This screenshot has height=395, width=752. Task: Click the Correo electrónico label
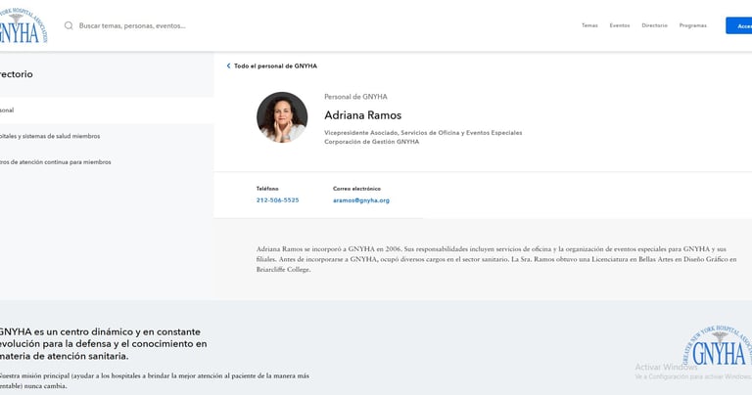coord(356,189)
